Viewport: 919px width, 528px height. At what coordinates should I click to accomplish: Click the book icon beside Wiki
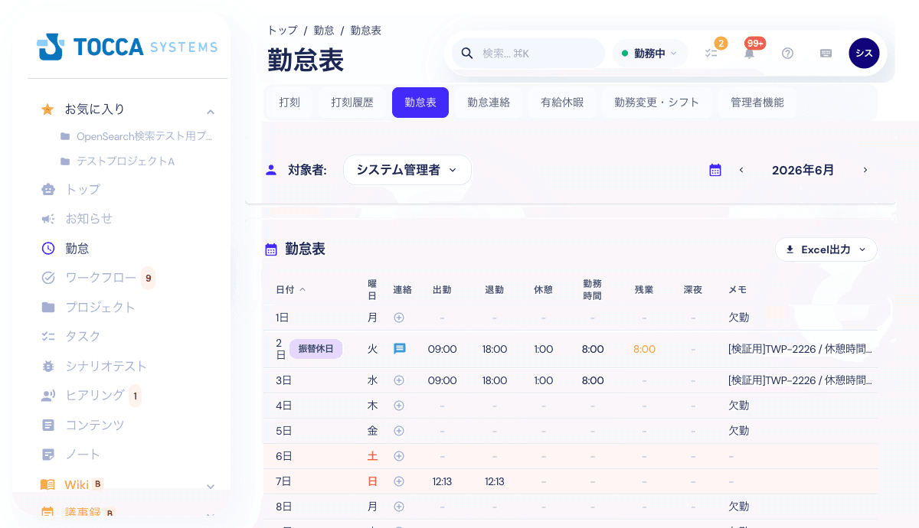click(47, 484)
